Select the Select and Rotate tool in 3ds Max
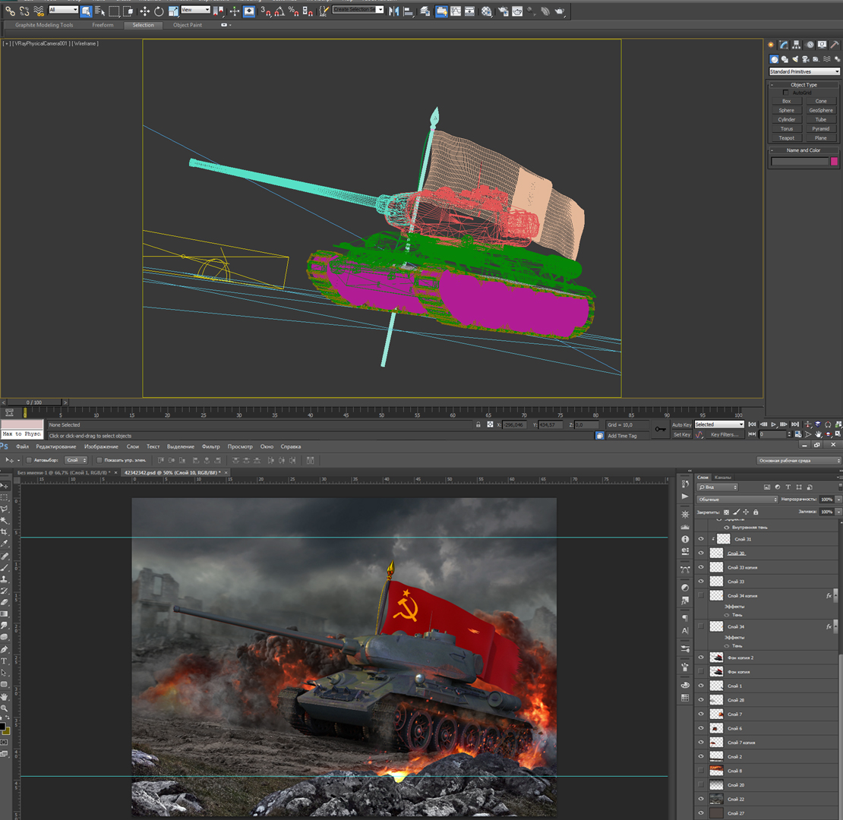Viewport: 843px width, 820px height. coord(159,11)
